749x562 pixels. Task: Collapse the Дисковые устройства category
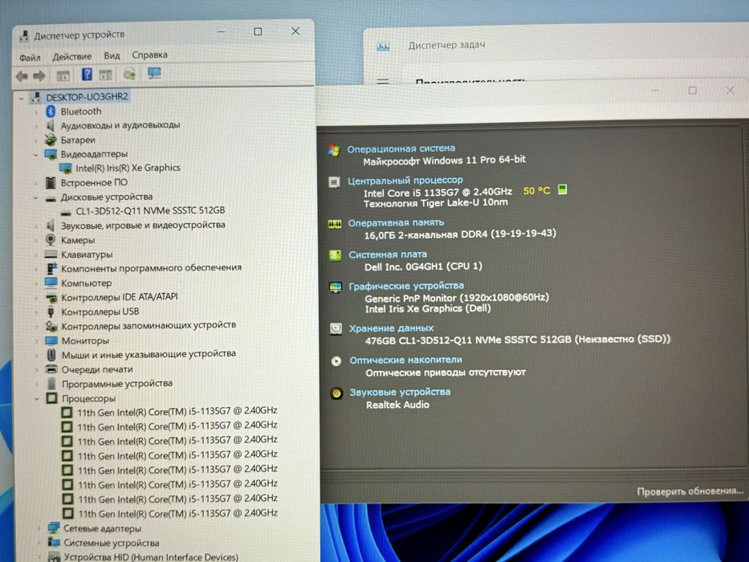[36, 198]
